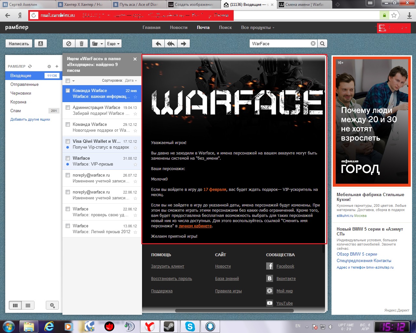Open Поиск in Rambler nav
Viewport: 416px width, 333px height.
point(225,27)
